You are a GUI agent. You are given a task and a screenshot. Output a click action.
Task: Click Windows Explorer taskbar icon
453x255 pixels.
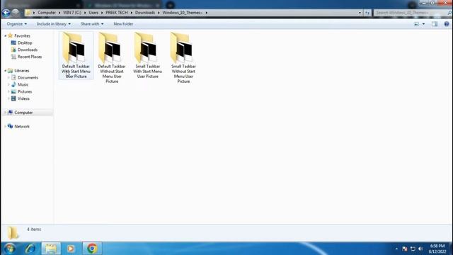click(51, 249)
